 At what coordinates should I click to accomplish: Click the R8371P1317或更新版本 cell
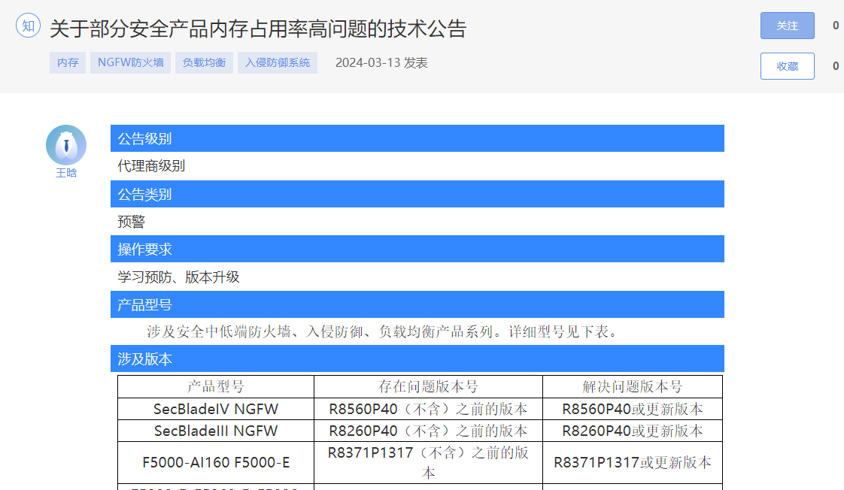[633, 462]
